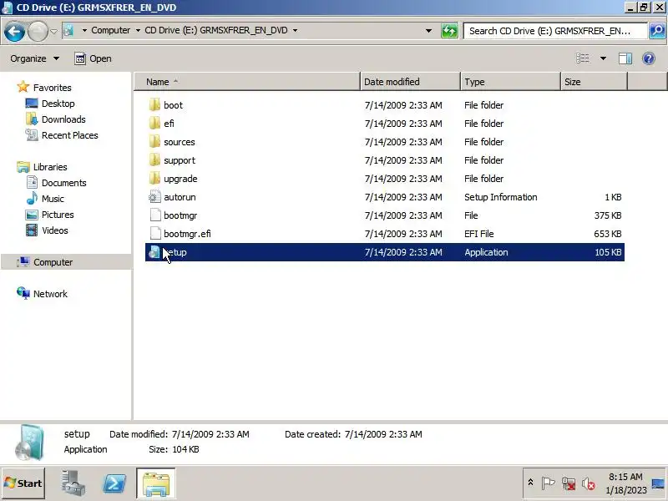Click the 375 KB size cell
The height and width of the screenshot is (501, 668).
tap(608, 215)
